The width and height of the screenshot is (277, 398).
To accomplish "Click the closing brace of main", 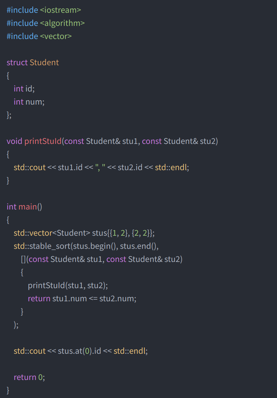I will tap(8, 390).
